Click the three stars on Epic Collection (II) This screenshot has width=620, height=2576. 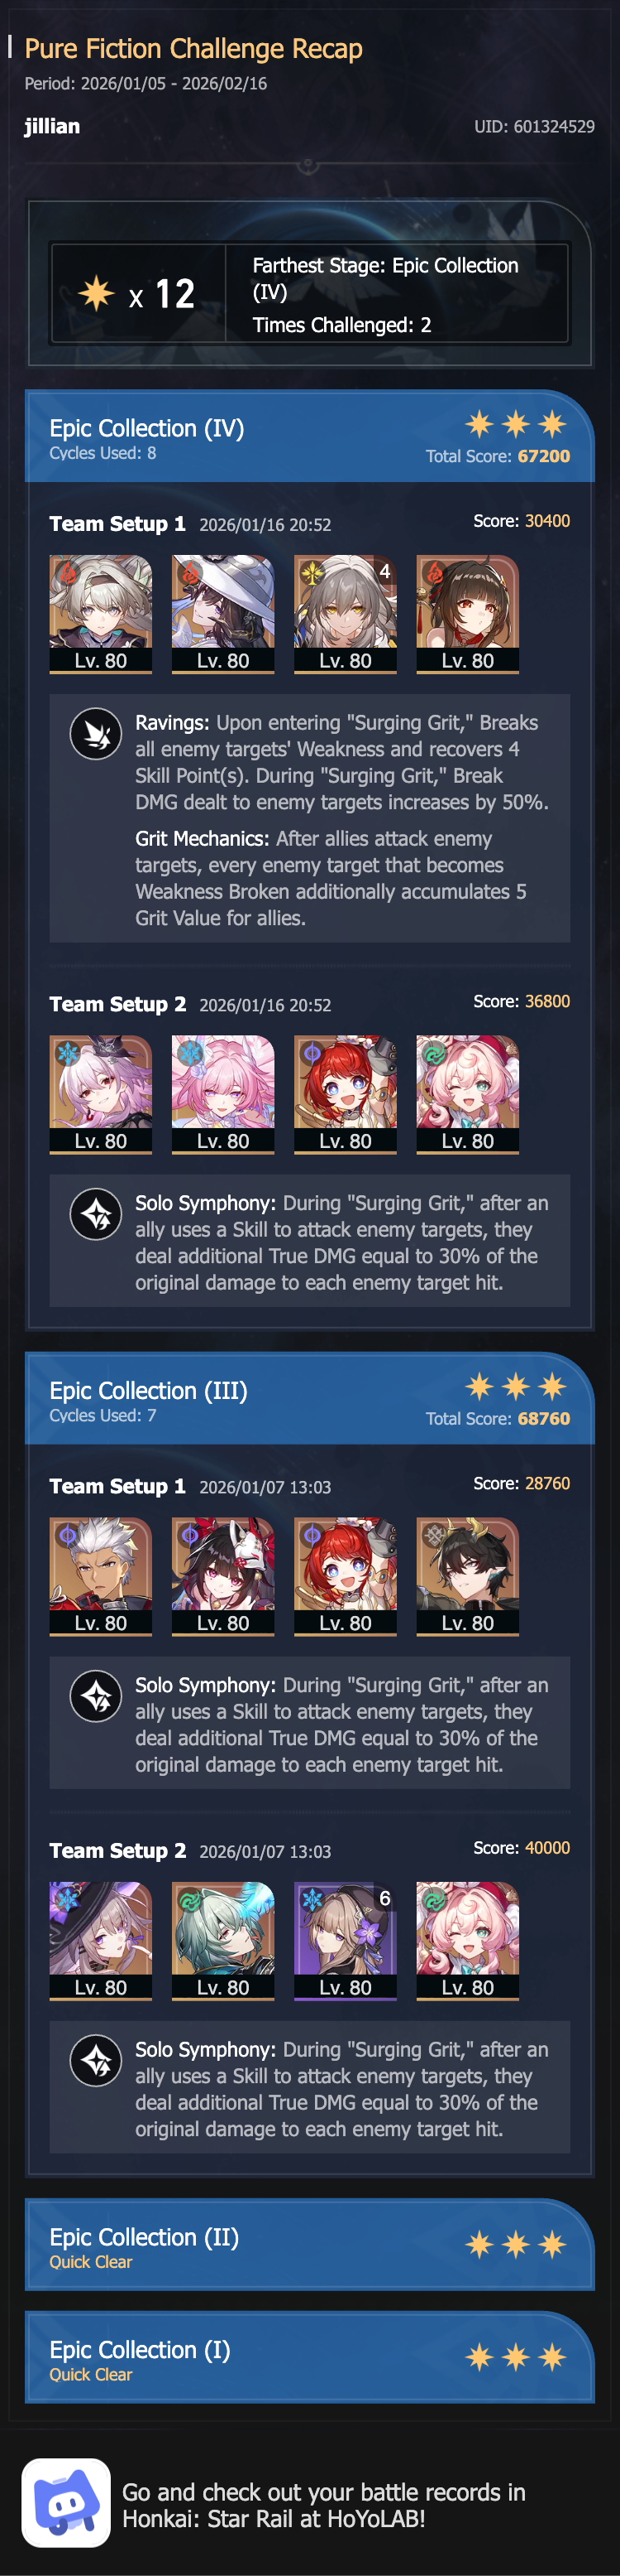[516, 2245]
